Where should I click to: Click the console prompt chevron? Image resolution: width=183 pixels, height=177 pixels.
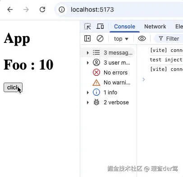point(144,79)
